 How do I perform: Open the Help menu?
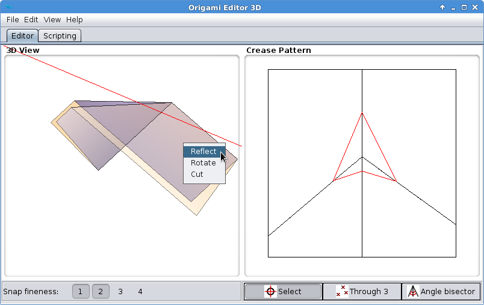75,20
